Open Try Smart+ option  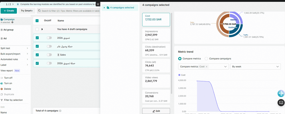coord(27,11)
